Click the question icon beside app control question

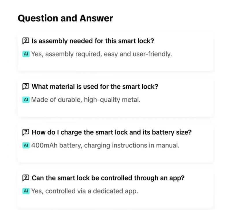click(26, 178)
